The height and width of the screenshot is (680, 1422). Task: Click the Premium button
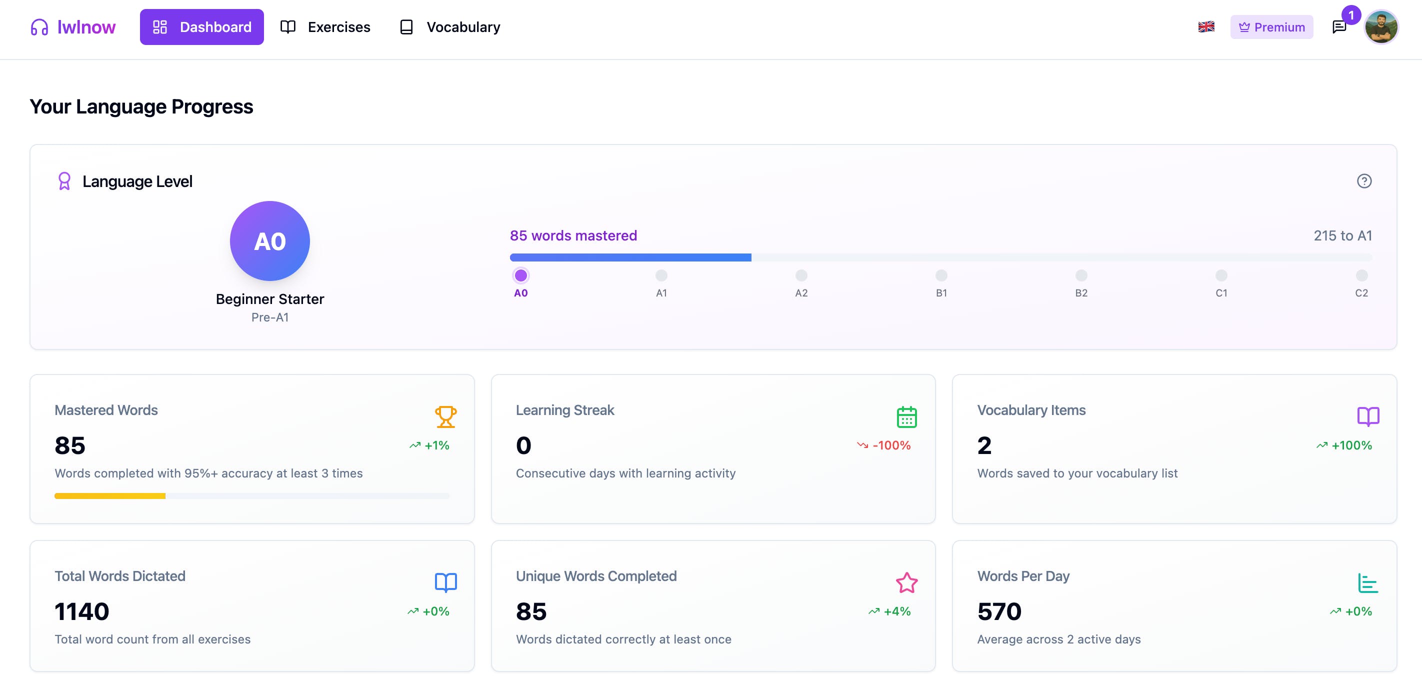[x=1271, y=27]
